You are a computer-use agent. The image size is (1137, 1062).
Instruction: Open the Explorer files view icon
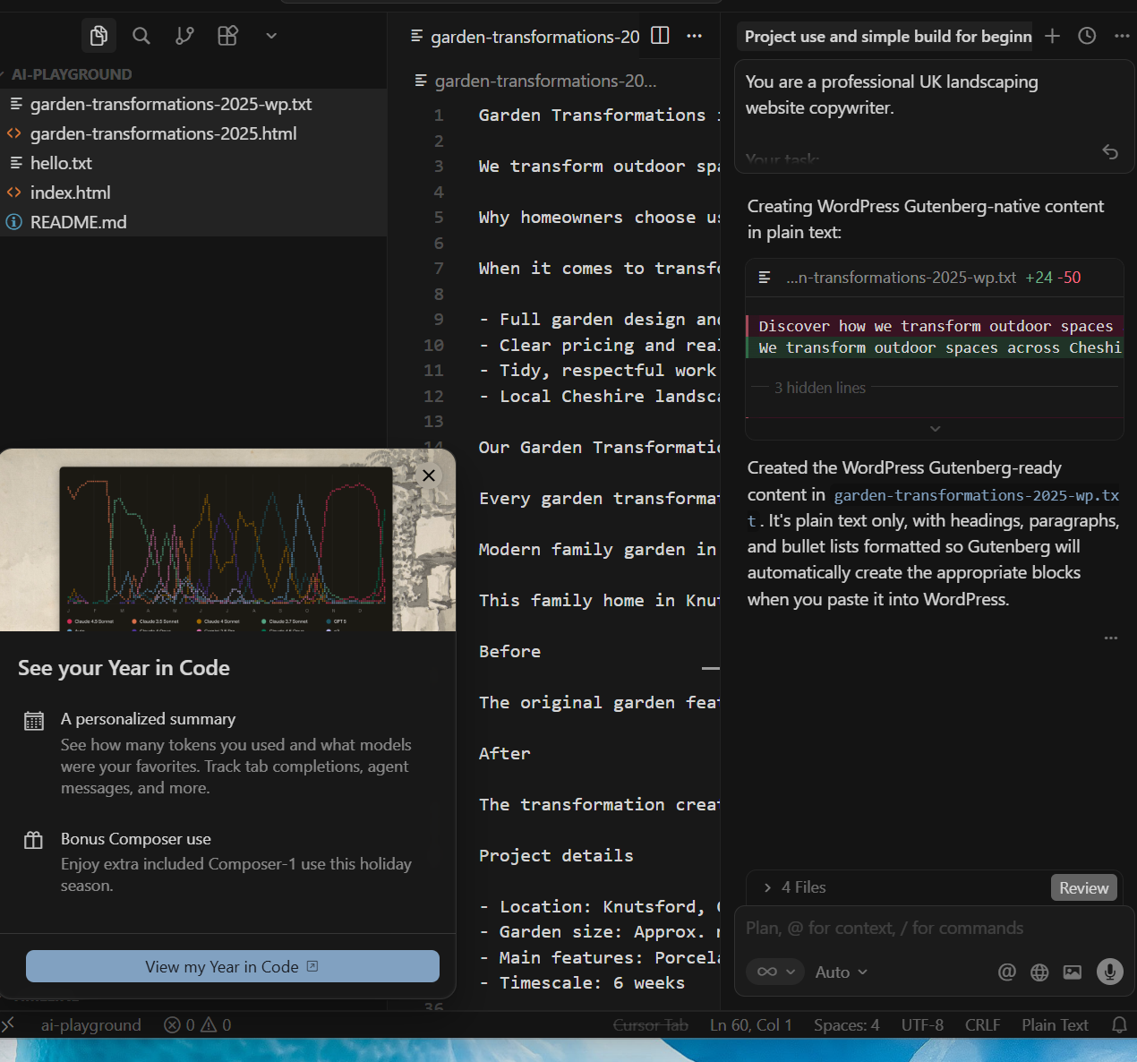pos(98,36)
